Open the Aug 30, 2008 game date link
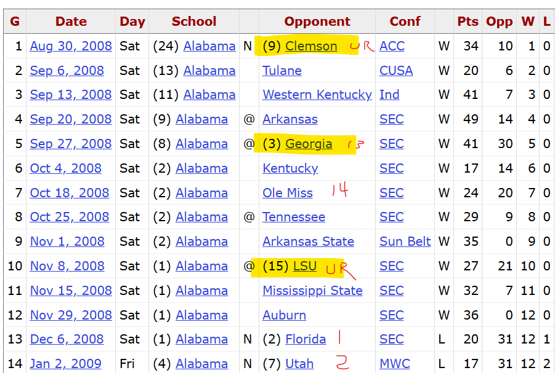The height and width of the screenshot is (373, 555). pyautogui.click(x=71, y=46)
